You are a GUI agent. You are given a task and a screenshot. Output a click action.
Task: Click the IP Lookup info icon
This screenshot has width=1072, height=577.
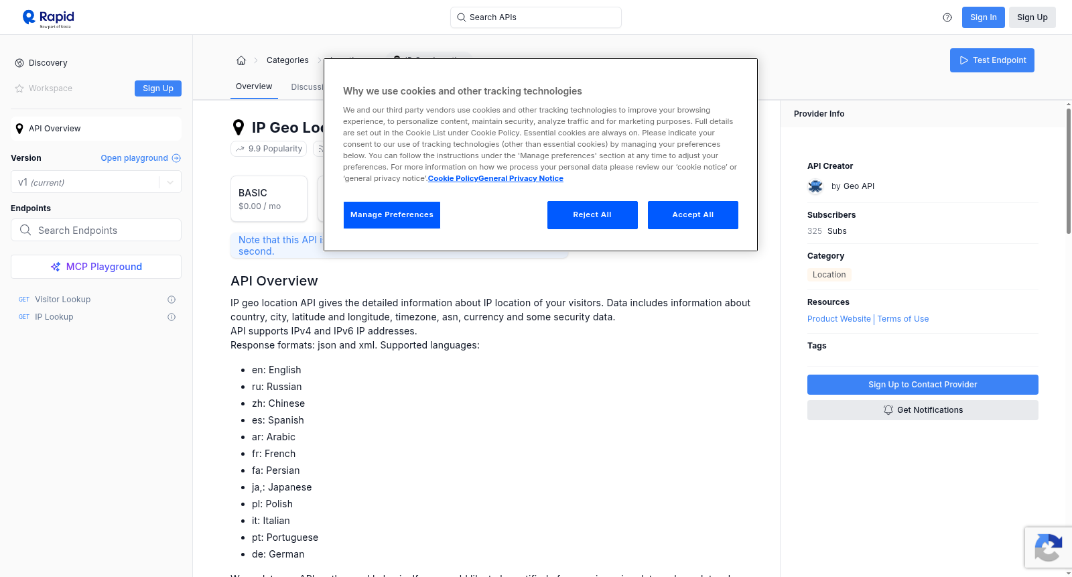click(172, 317)
